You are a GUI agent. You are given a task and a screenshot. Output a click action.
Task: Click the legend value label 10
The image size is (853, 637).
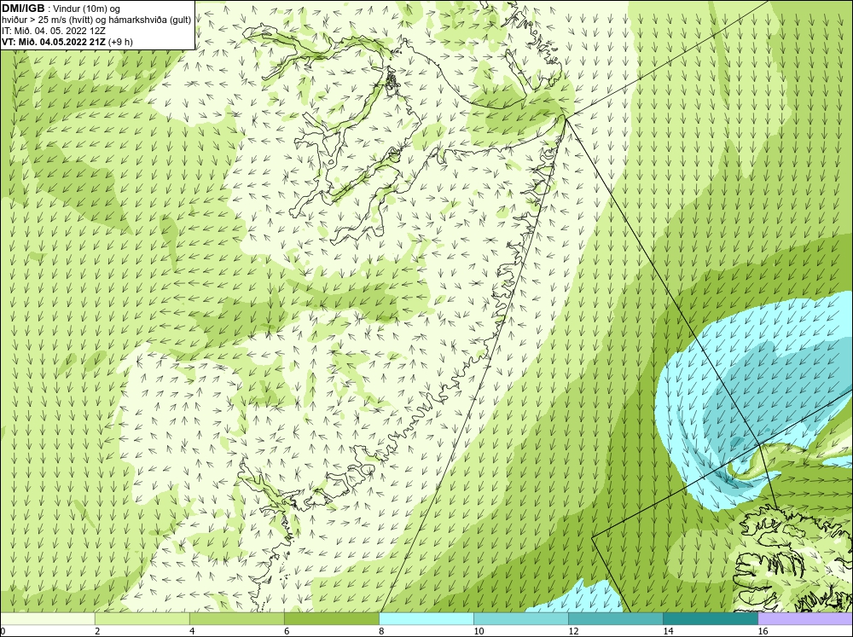pyautogui.click(x=479, y=631)
